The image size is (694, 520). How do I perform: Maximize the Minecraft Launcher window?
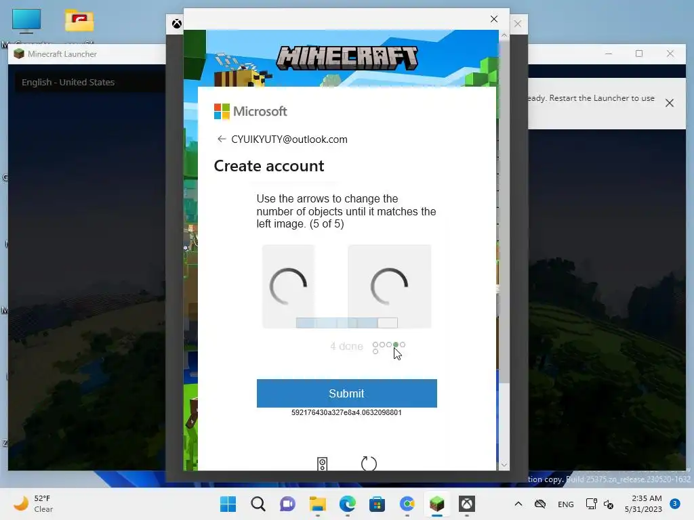pyautogui.click(x=639, y=53)
